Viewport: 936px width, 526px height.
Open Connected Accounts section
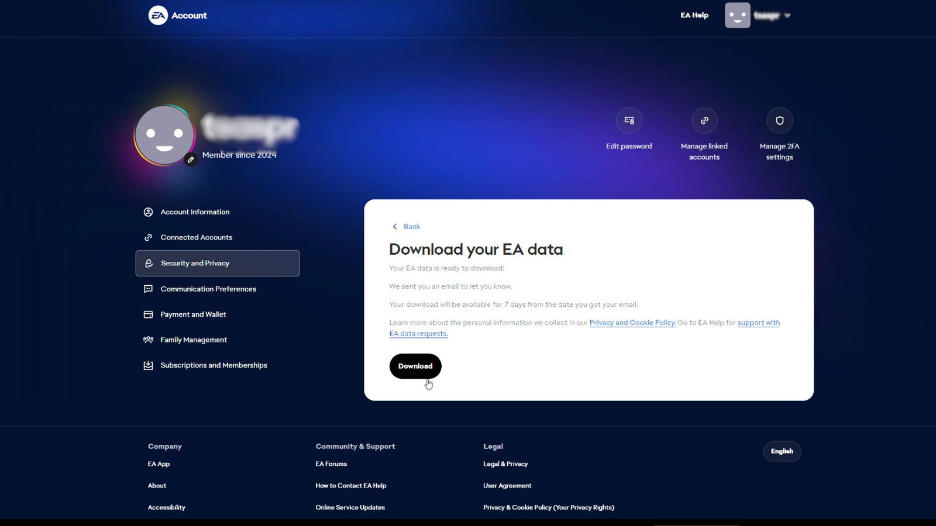tap(196, 237)
